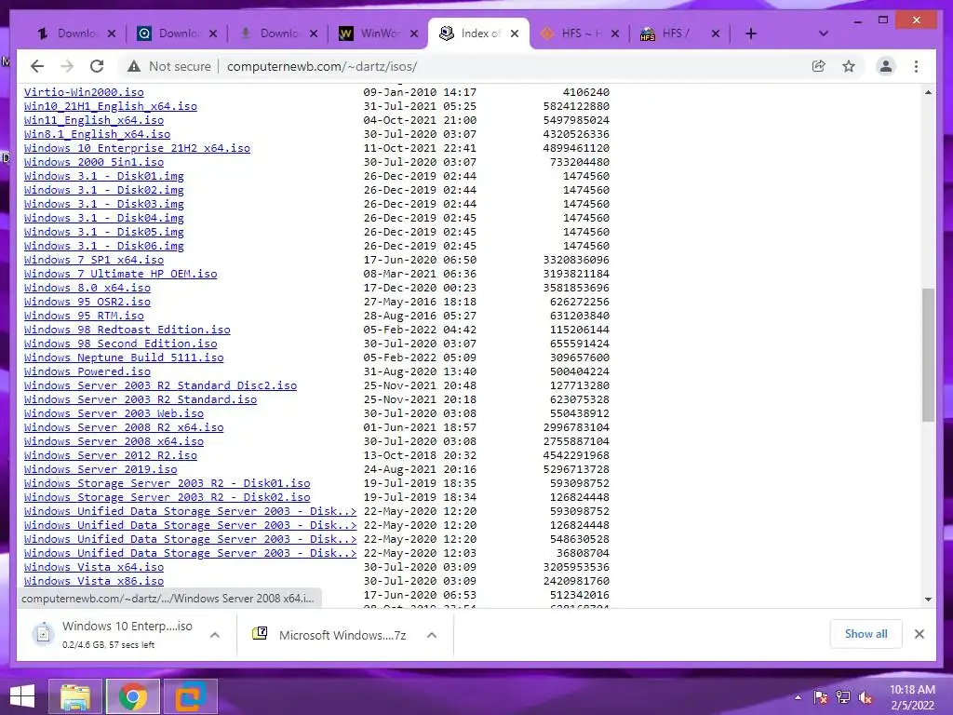Click Windows 3.1 - Disk06.img
Viewport: 953px width, 715px height.
[104, 246]
